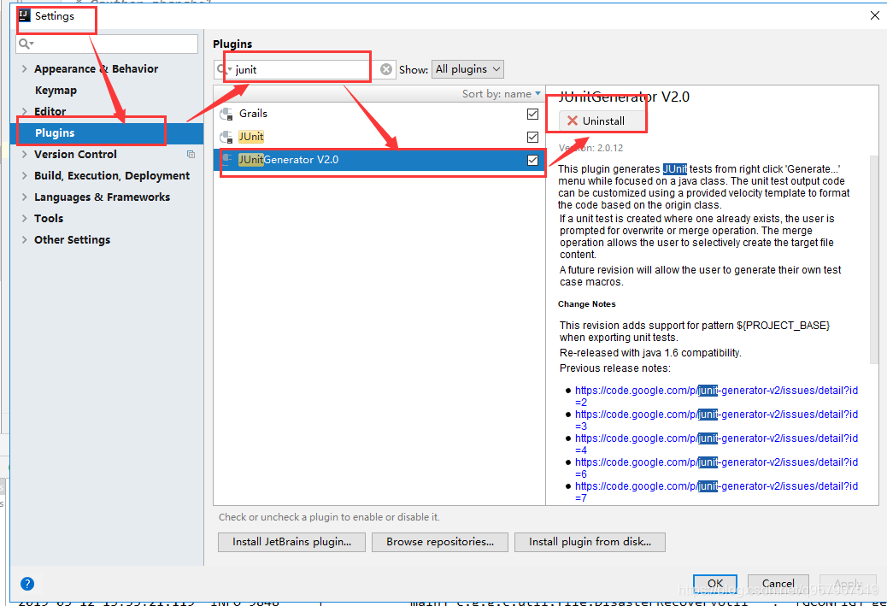Select the JUnit plugin row
Screen dimensions: 887x606
pyautogui.click(x=379, y=137)
